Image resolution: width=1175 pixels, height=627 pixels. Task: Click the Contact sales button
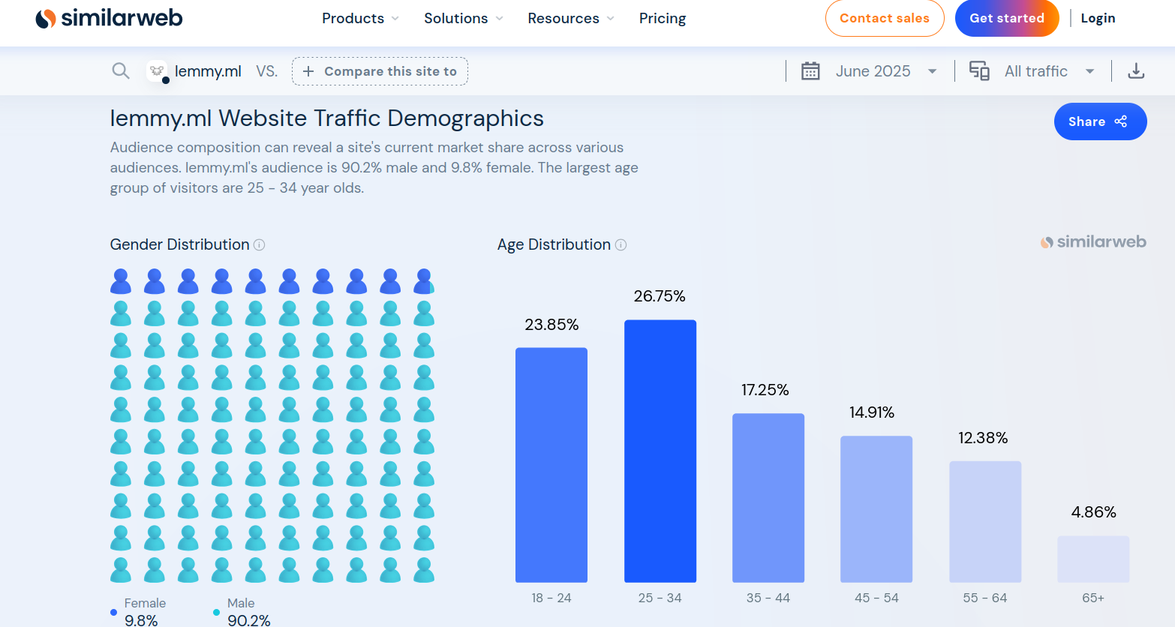coord(884,18)
